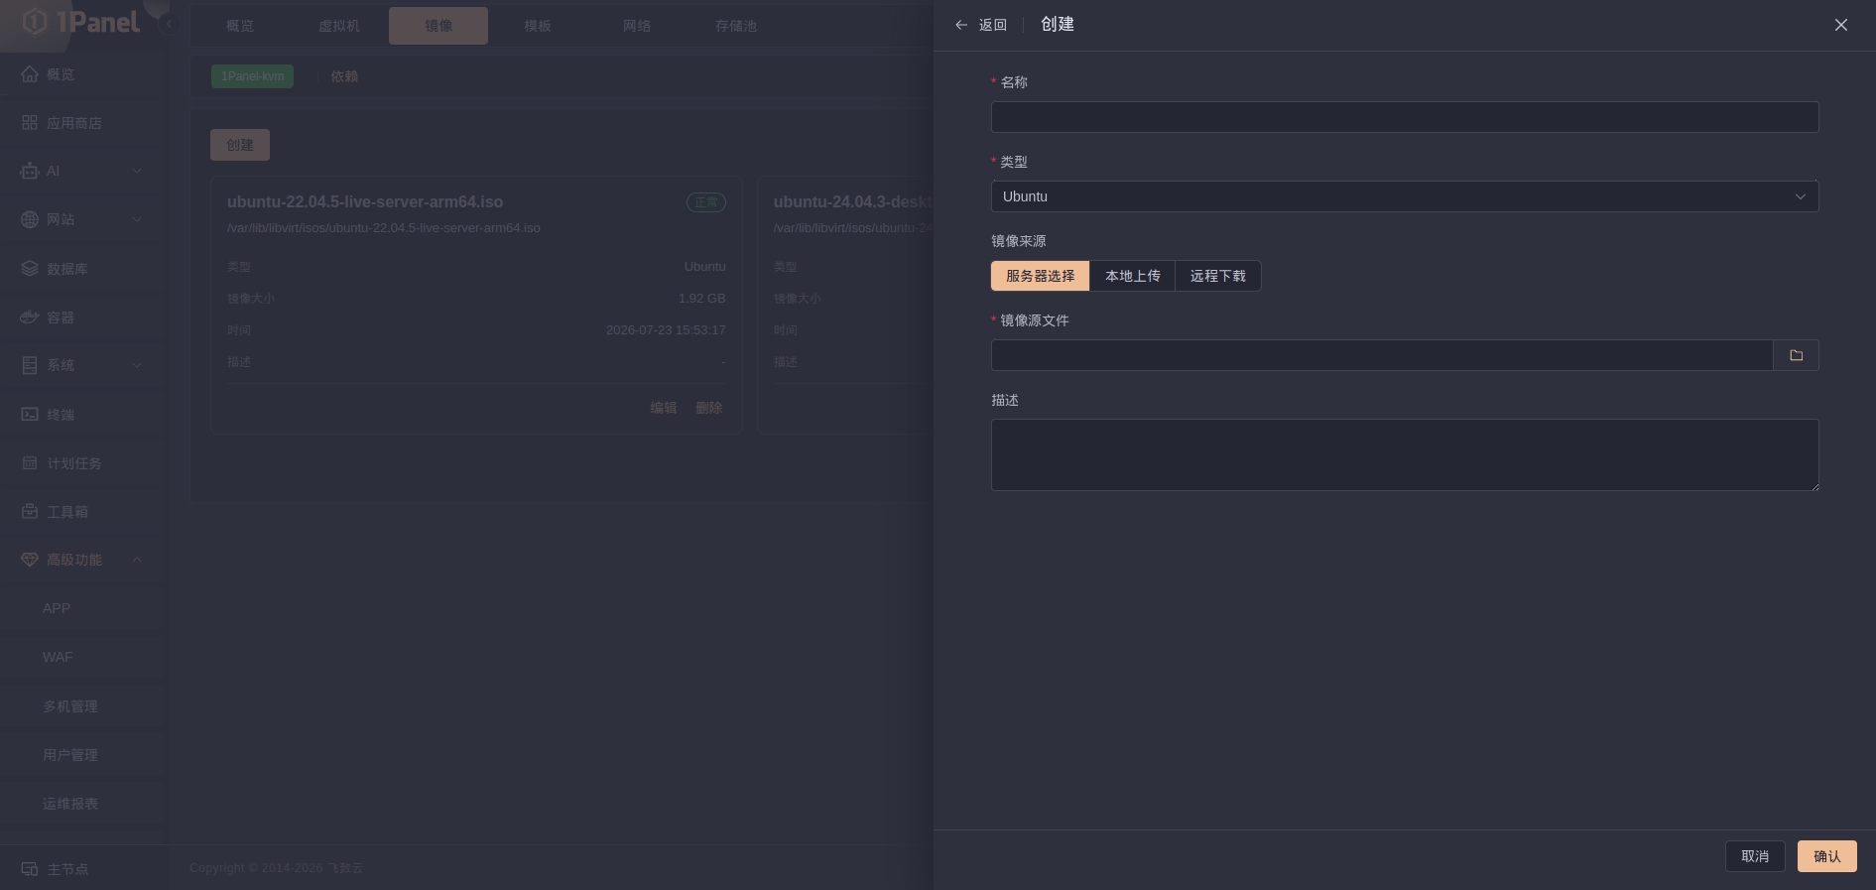Click the AI robot icon in sidebar
Image resolution: width=1876 pixels, height=890 pixels.
click(x=30, y=171)
